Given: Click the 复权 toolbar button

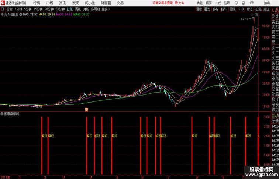Looking at the screenshot, I should [199, 9].
